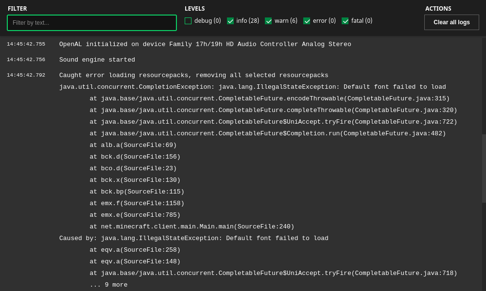Uncheck the info (28) level checkbox
The height and width of the screenshot is (291, 486).
pos(230,21)
